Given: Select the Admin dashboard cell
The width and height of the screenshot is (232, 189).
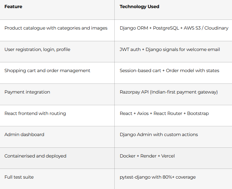Looking at the screenshot, I should click(57, 137).
